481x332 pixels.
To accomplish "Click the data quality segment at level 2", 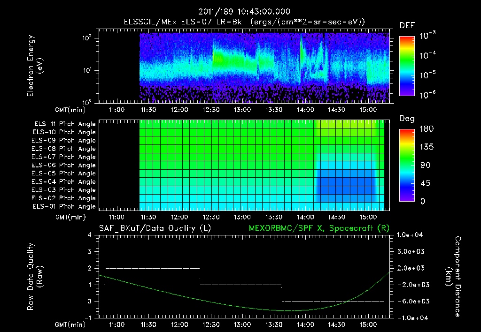I will point(153,268).
